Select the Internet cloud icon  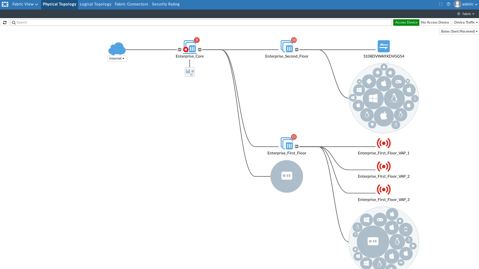(117, 48)
